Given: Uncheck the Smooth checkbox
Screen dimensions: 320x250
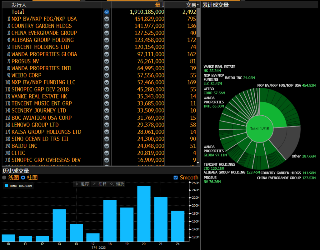Looking at the screenshot, I should 176,177.
